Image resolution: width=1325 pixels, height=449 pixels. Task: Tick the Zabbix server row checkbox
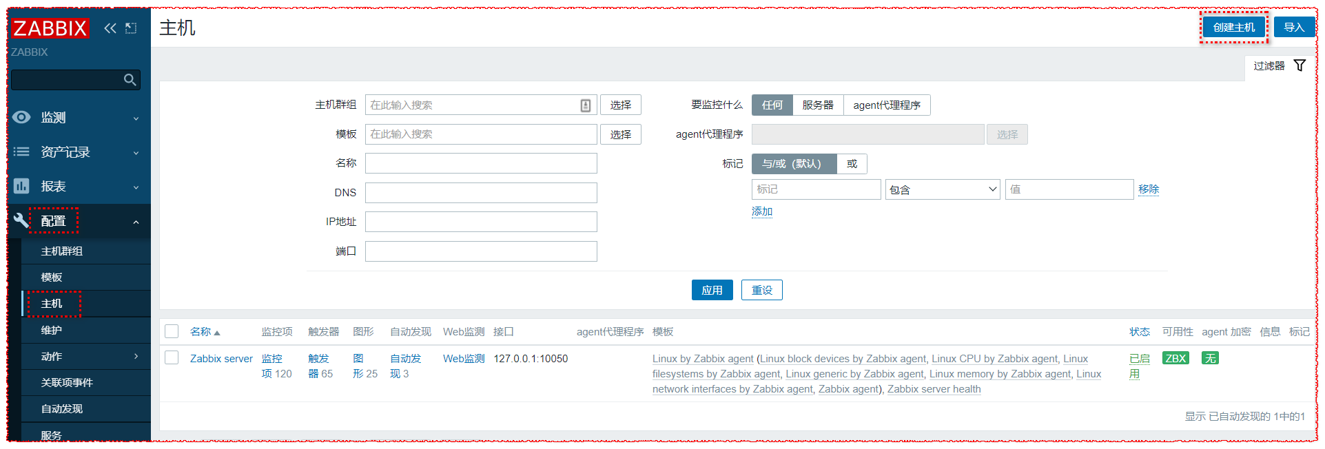pyautogui.click(x=172, y=357)
